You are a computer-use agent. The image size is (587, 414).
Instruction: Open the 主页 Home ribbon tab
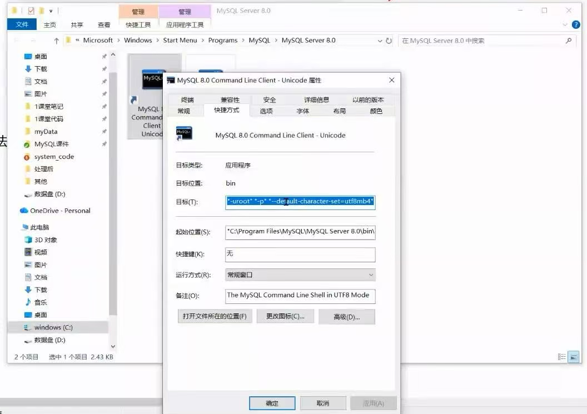pyautogui.click(x=50, y=24)
